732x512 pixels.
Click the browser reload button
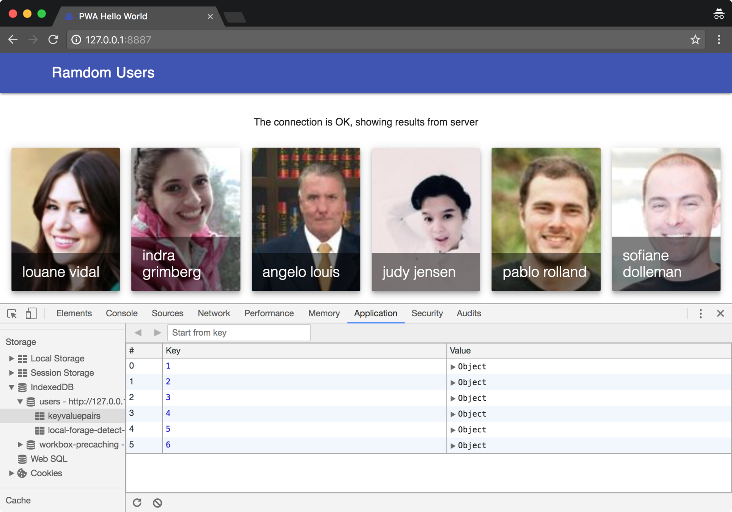(53, 39)
